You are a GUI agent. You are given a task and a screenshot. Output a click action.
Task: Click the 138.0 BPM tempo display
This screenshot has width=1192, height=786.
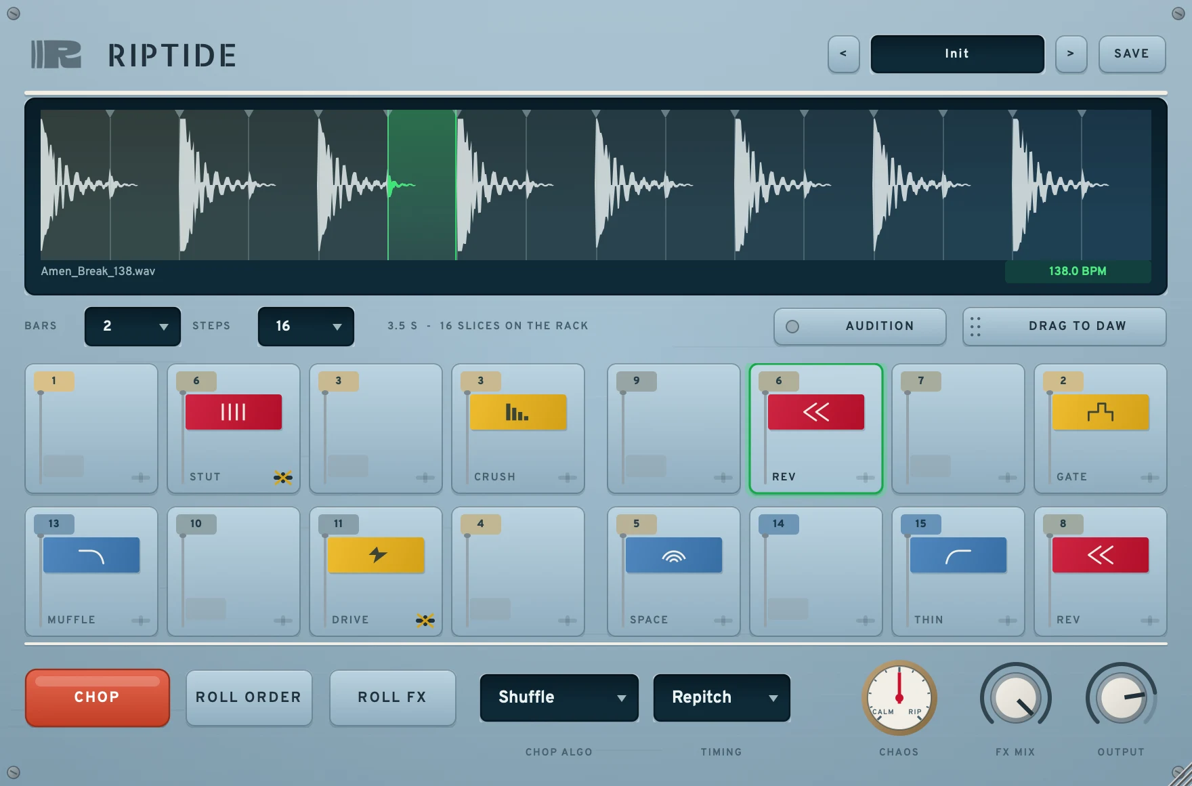coord(1078,271)
